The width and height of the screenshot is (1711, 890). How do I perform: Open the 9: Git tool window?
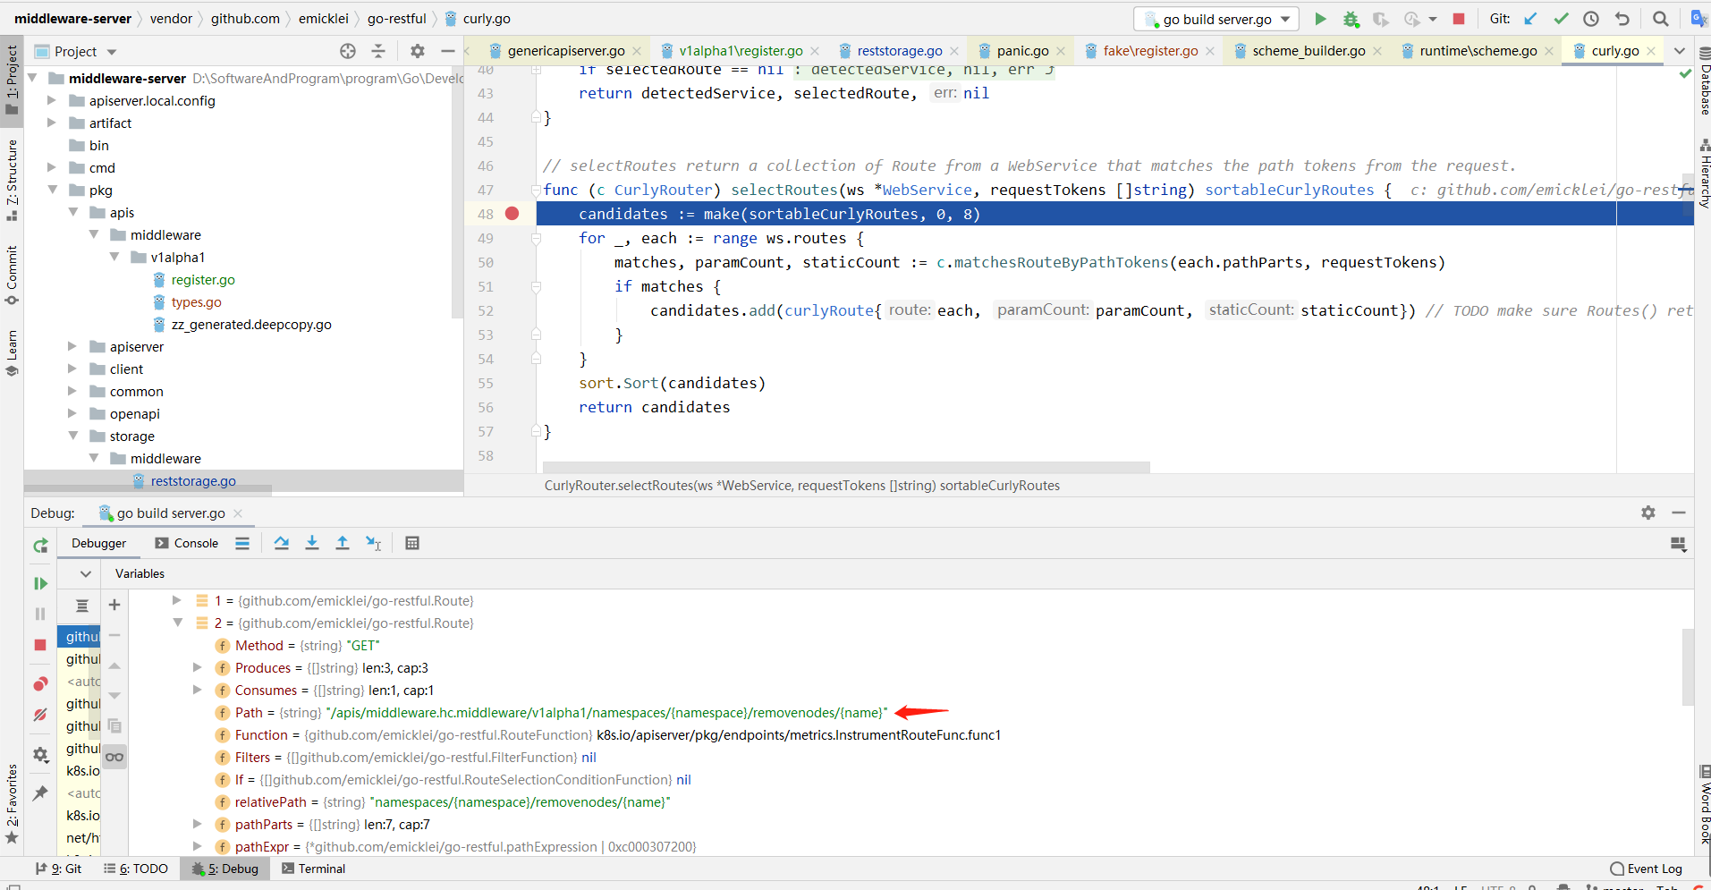tap(58, 869)
